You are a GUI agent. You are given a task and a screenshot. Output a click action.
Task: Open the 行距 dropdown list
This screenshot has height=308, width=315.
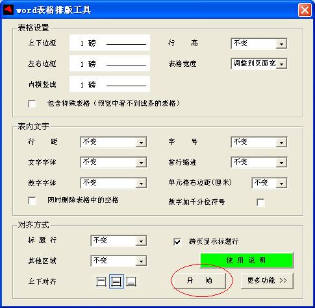tap(114, 142)
